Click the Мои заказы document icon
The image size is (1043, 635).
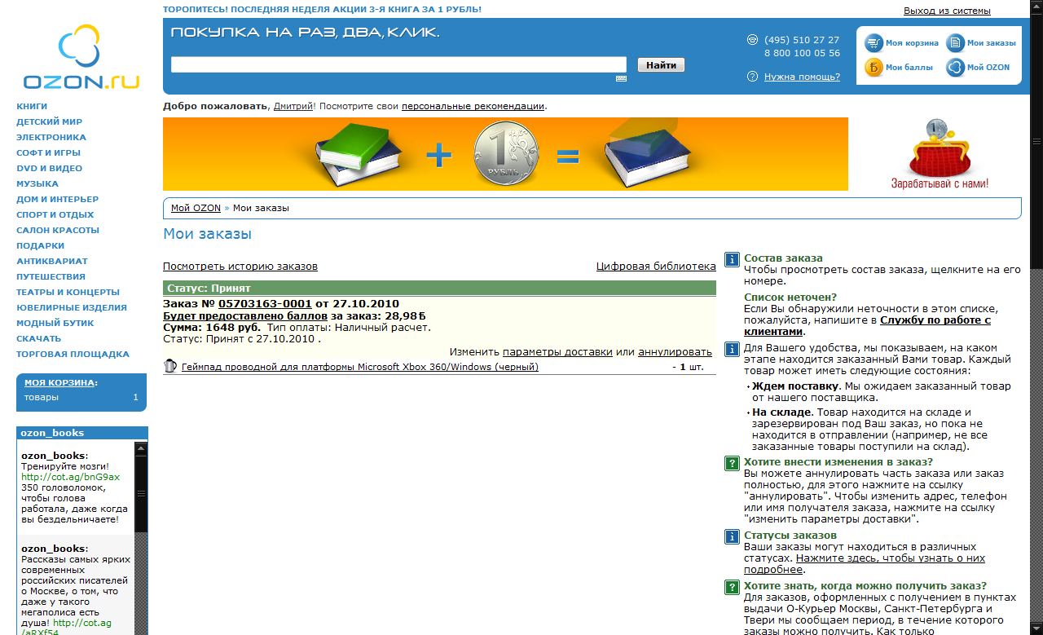[955, 43]
